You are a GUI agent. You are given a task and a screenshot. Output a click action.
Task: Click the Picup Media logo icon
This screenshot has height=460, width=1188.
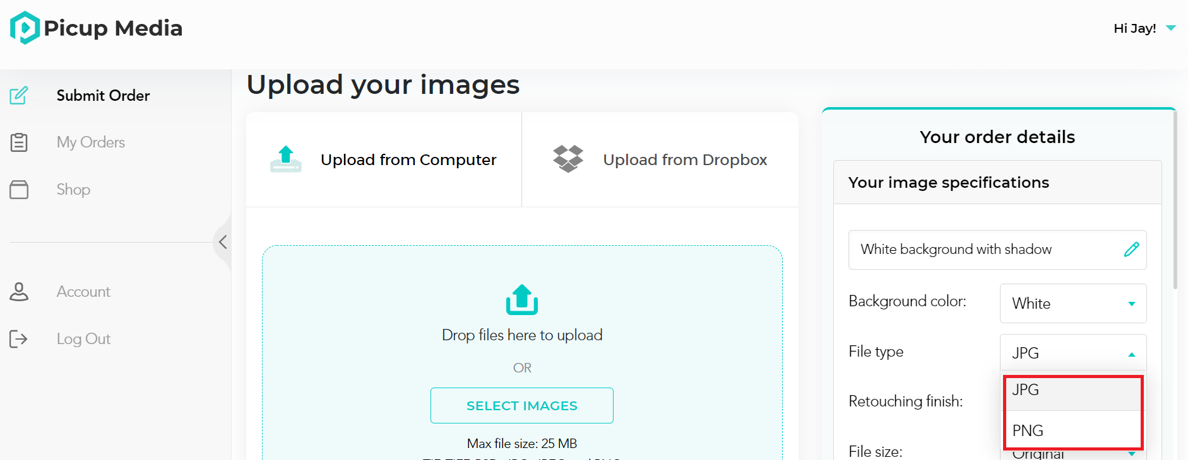pos(25,28)
